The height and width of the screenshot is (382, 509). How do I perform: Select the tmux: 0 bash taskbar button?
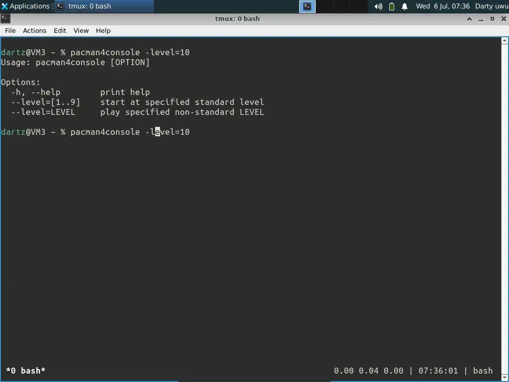[x=104, y=6]
